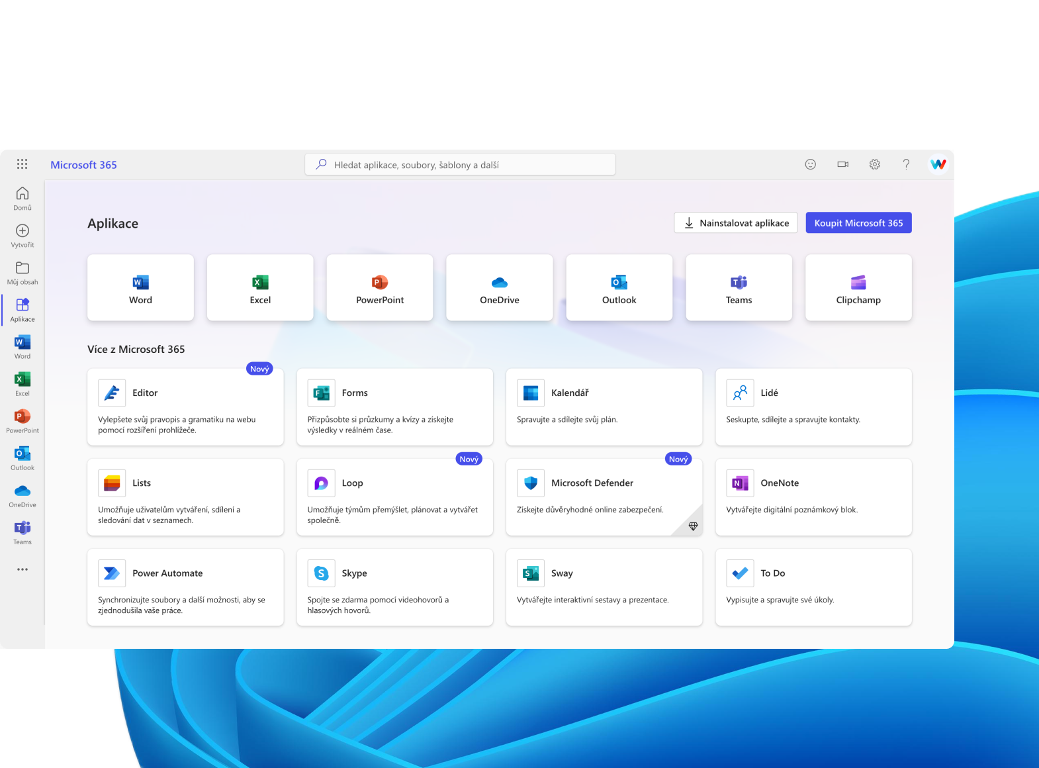Click Nainstalovat aplikace button
The width and height of the screenshot is (1039, 768).
736,223
